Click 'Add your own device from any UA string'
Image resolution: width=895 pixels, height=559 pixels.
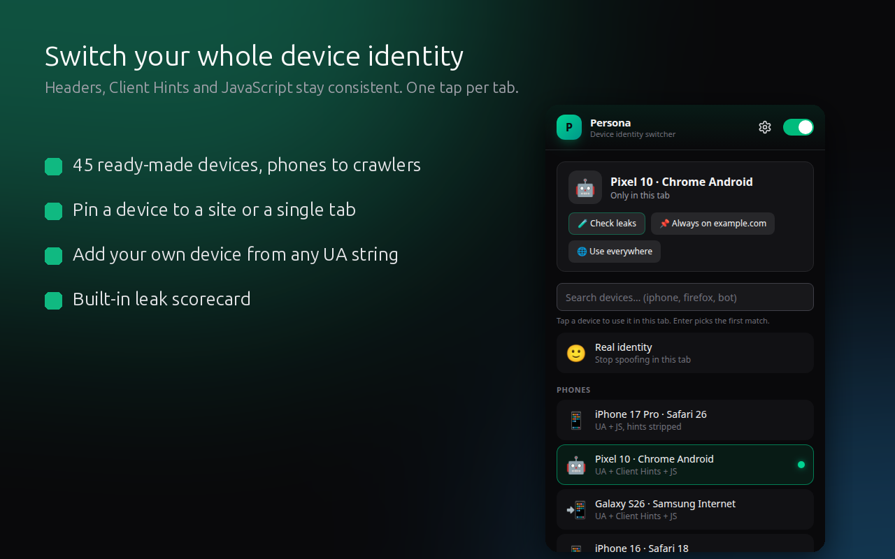236,254
